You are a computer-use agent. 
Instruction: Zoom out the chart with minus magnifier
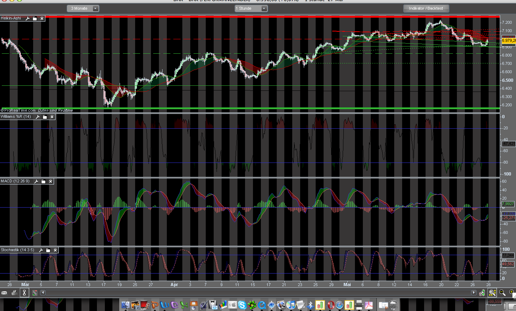(502, 293)
